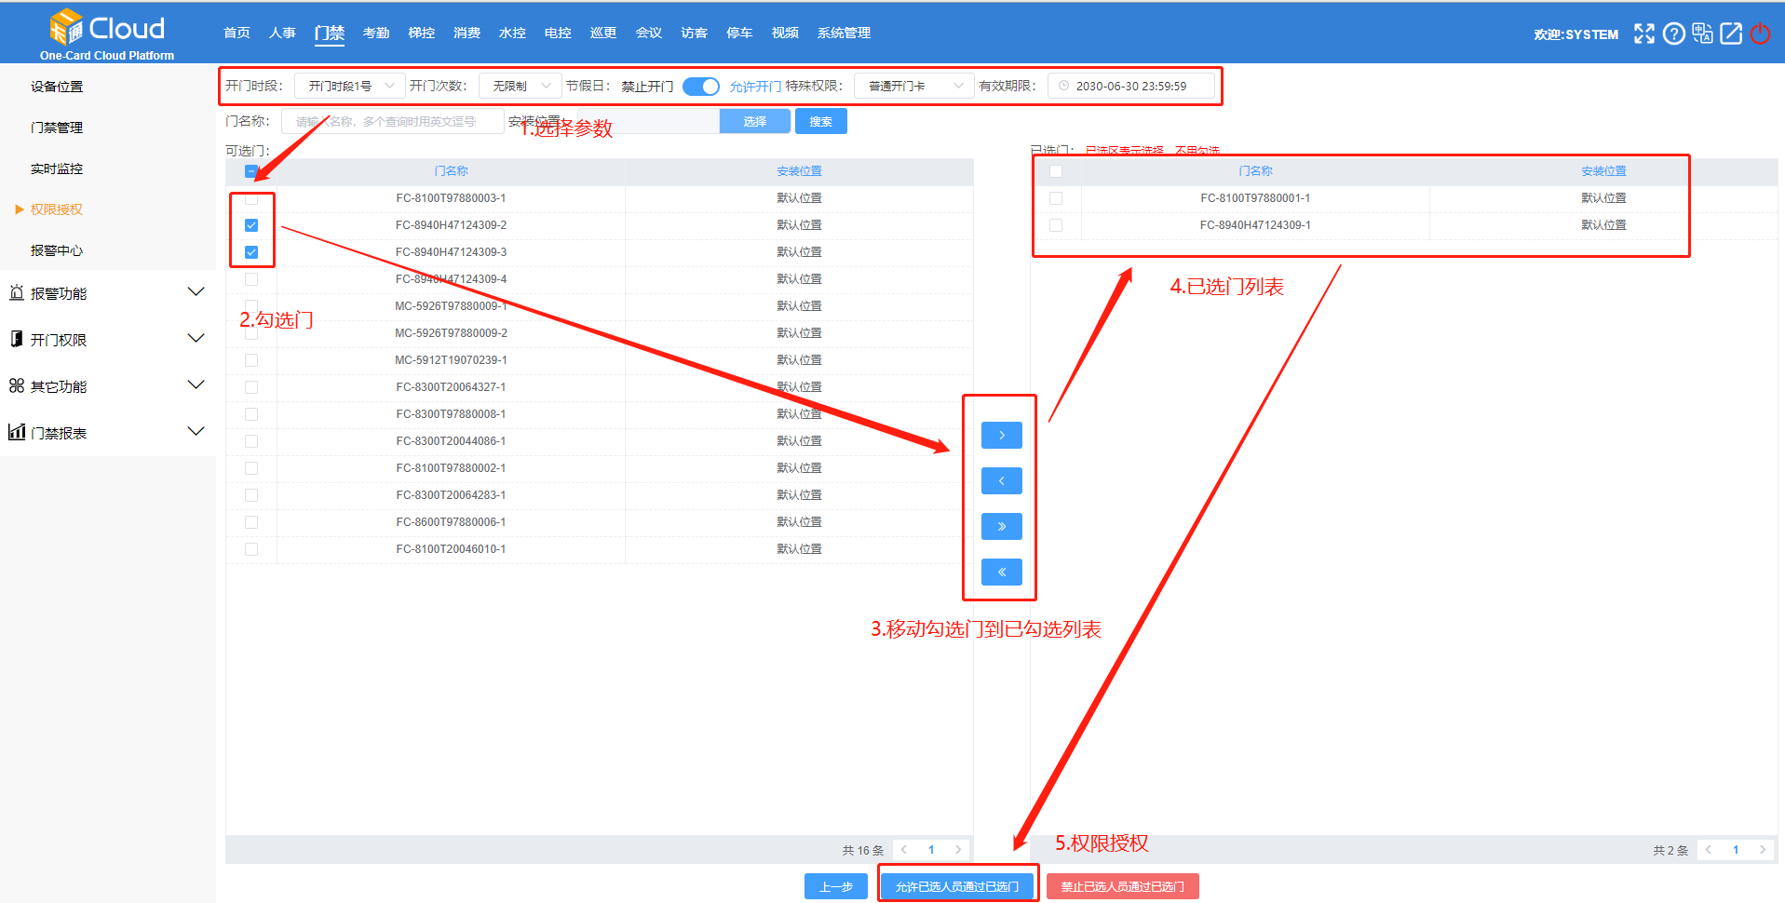This screenshot has height=903, width=1785.
Task: Select 实时监控 in the sidebar
Action: pos(57,168)
